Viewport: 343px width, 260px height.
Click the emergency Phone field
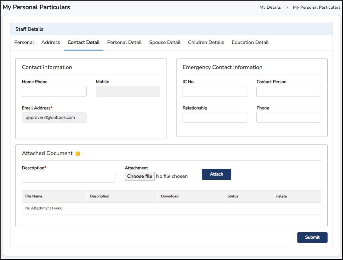[x=289, y=117]
